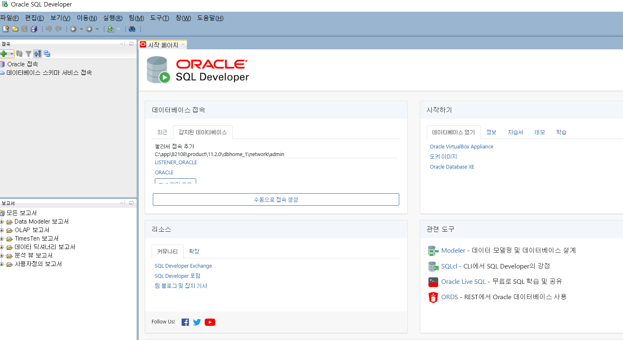Click the Save disk toolbar icon
The height and width of the screenshot is (340, 623).
[x=24, y=29]
